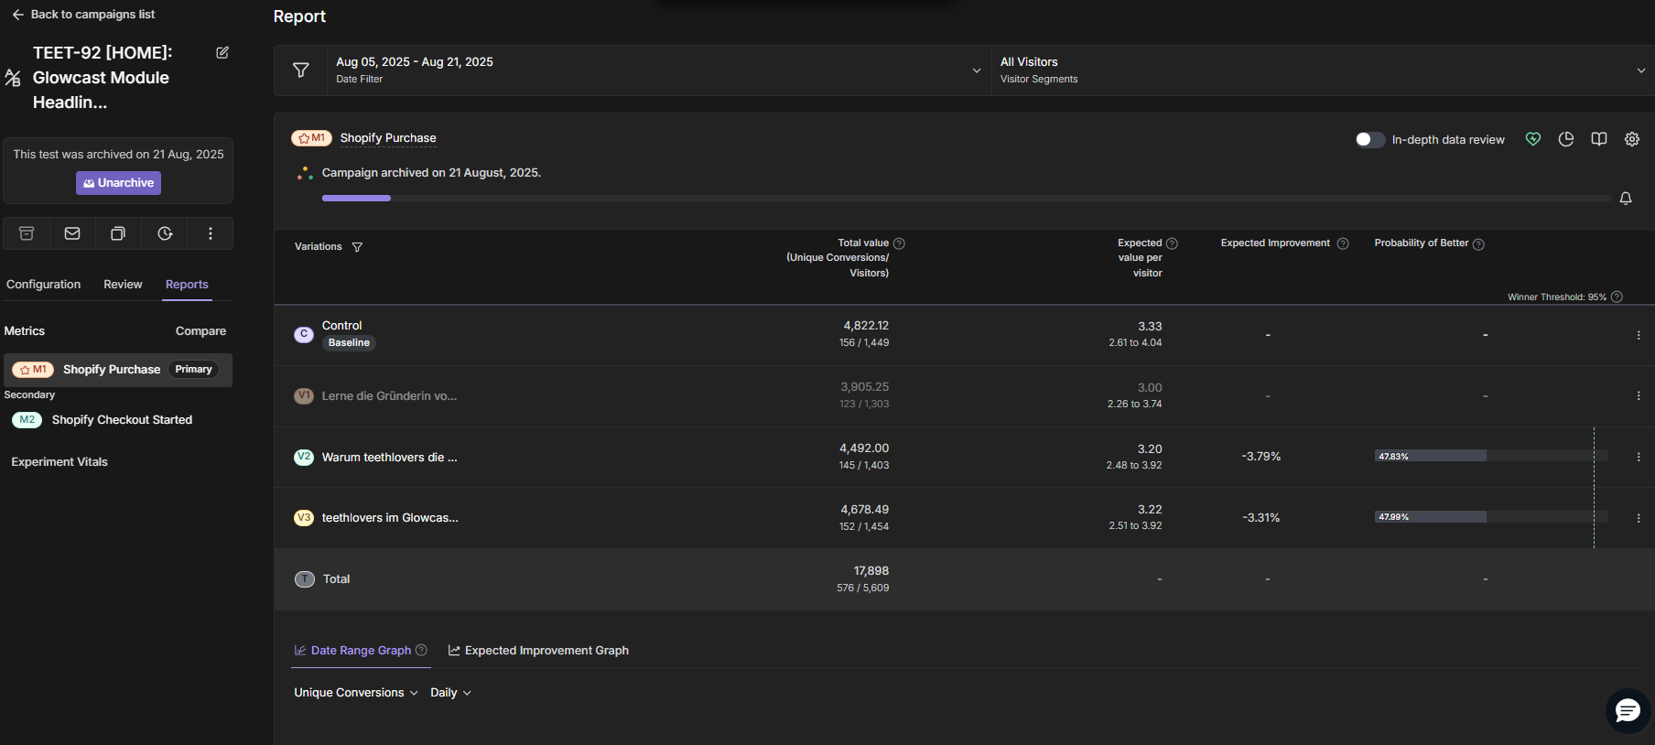Select Shopify Checkout Started secondary metric
Image resolution: width=1655 pixels, height=745 pixels.
118,420
